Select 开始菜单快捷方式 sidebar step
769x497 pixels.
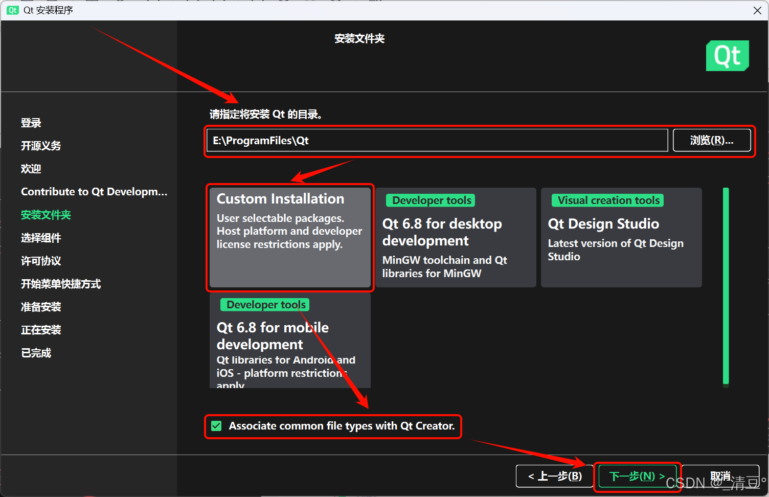pos(61,284)
